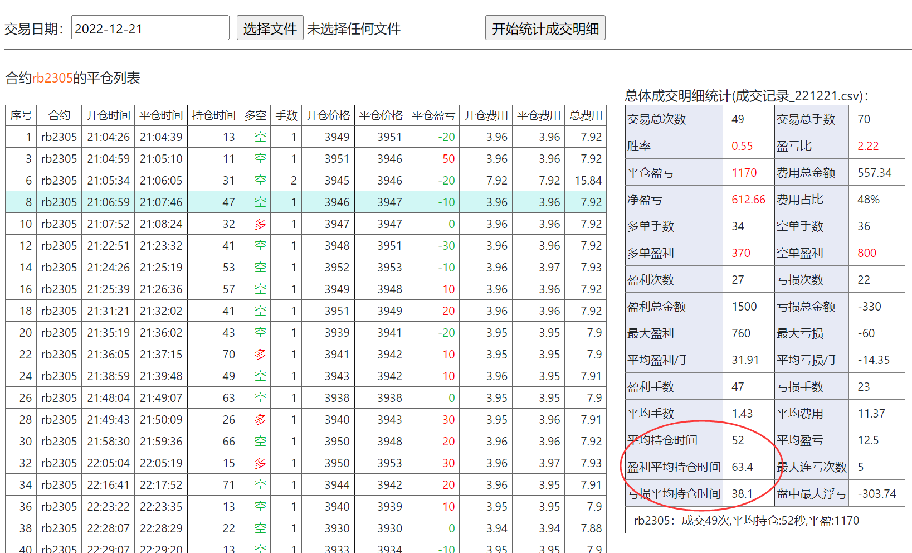
Task: Click the 持仓时间 column header
Action: (x=213, y=115)
